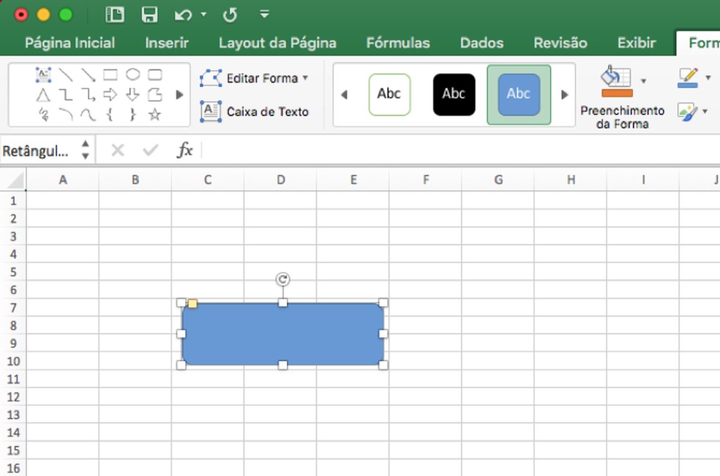Select the curve shape

tap(88, 114)
